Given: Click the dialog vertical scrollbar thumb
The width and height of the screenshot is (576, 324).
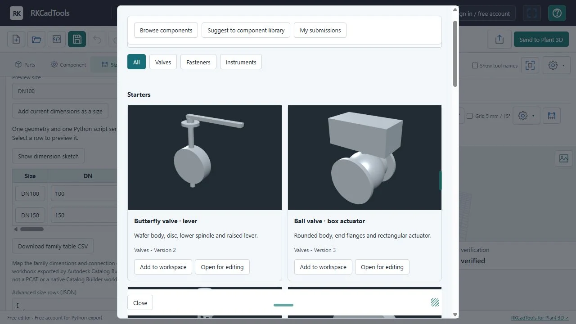Looking at the screenshot, I should (455, 54).
